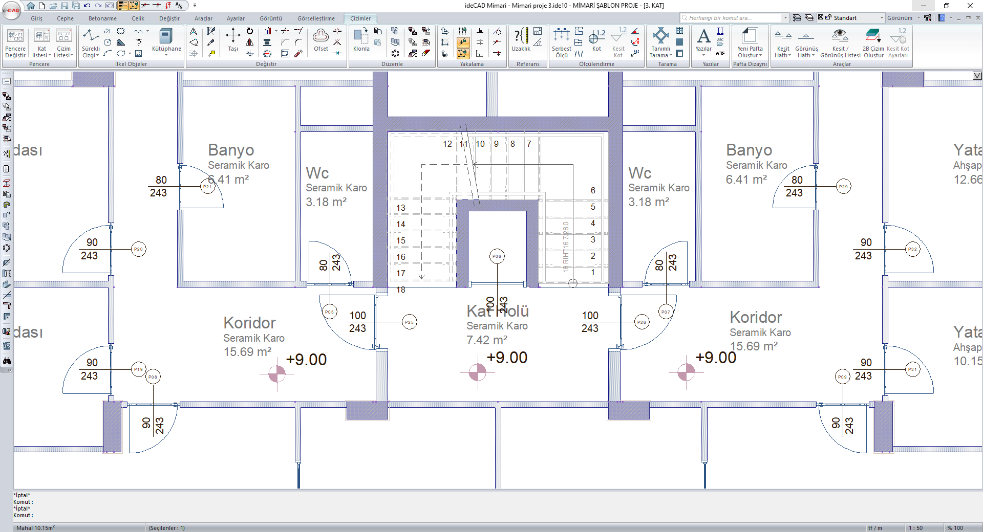983x532 pixels.
Task: Toggle the crossed box icon beside Standart
Action: (x=821, y=17)
